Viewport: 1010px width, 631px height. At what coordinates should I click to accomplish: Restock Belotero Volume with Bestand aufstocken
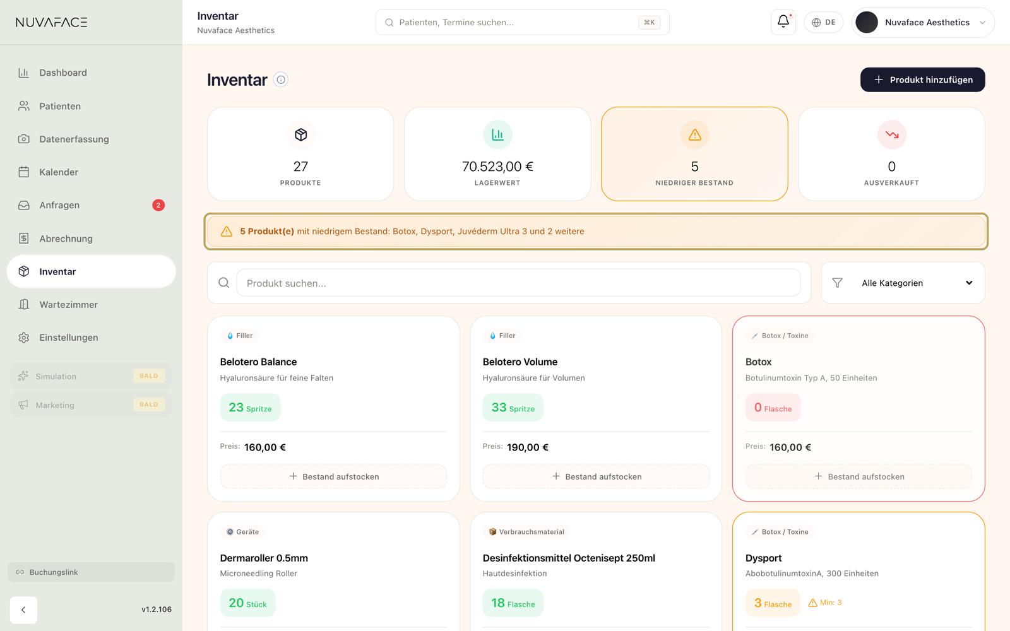point(596,476)
